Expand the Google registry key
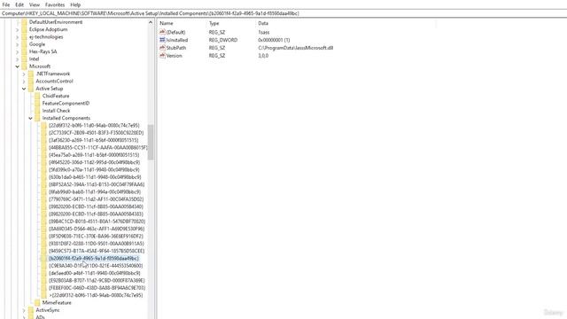Screen dimensions: 567x319 click(x=18, y=44)
